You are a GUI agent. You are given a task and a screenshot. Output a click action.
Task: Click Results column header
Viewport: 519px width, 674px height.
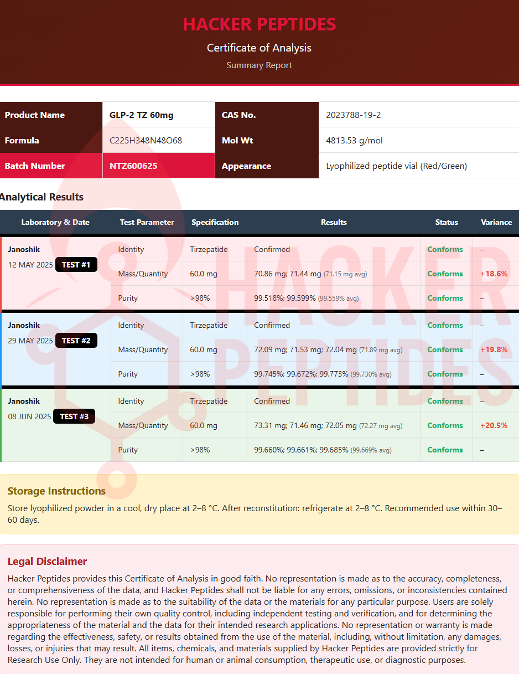point(334,222)
